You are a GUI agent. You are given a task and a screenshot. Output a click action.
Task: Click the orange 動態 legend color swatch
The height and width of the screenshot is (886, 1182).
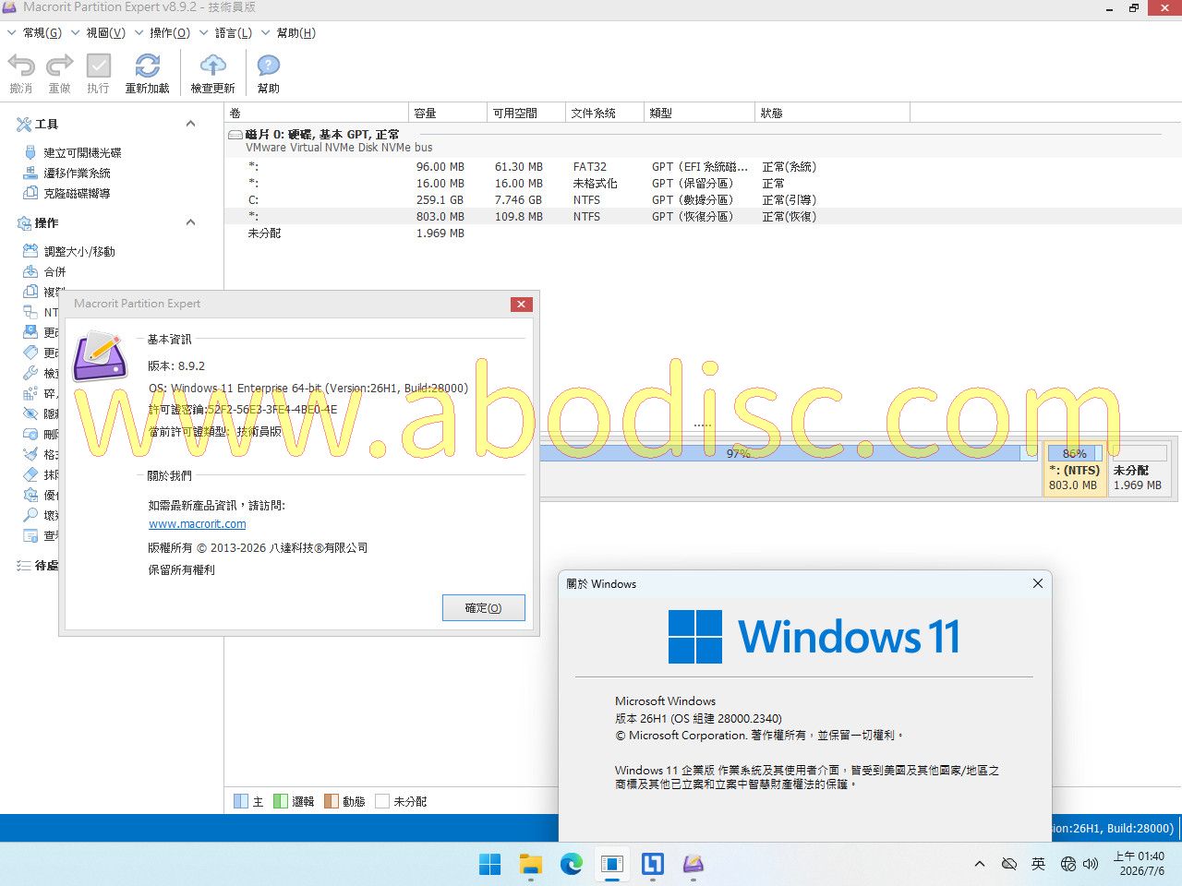click(x=331, y=801)
